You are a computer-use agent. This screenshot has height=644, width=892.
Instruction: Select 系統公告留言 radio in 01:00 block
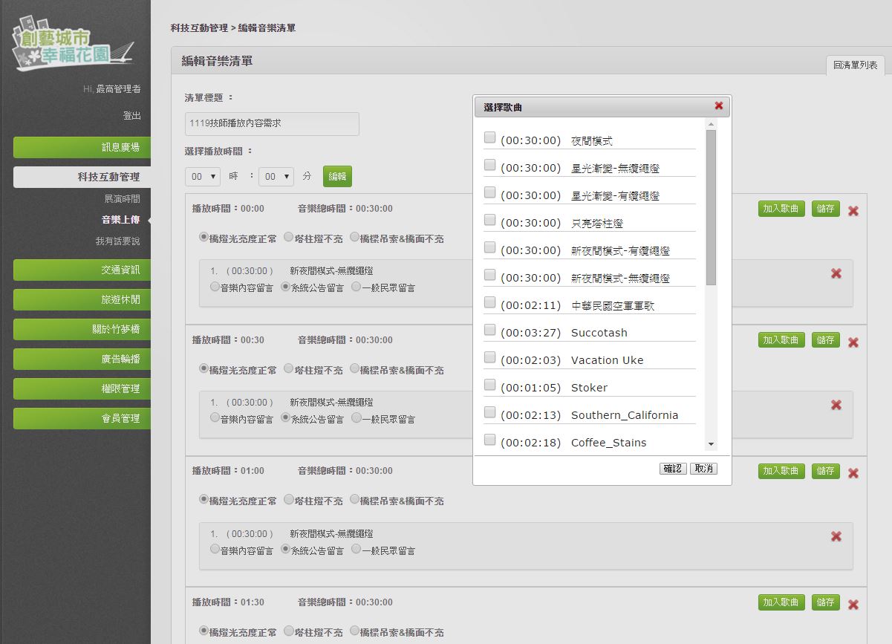tap(285, 550)
